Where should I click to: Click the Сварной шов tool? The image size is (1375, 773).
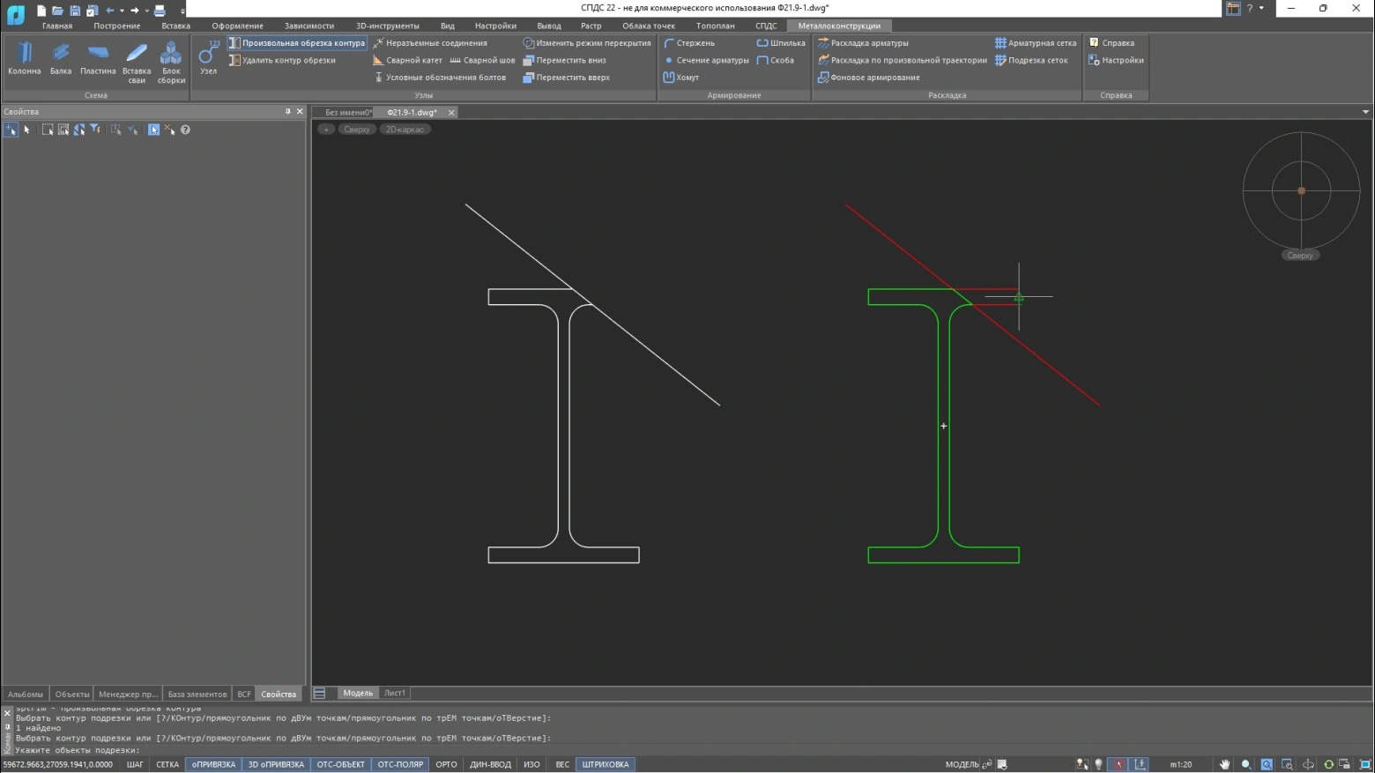482,61
